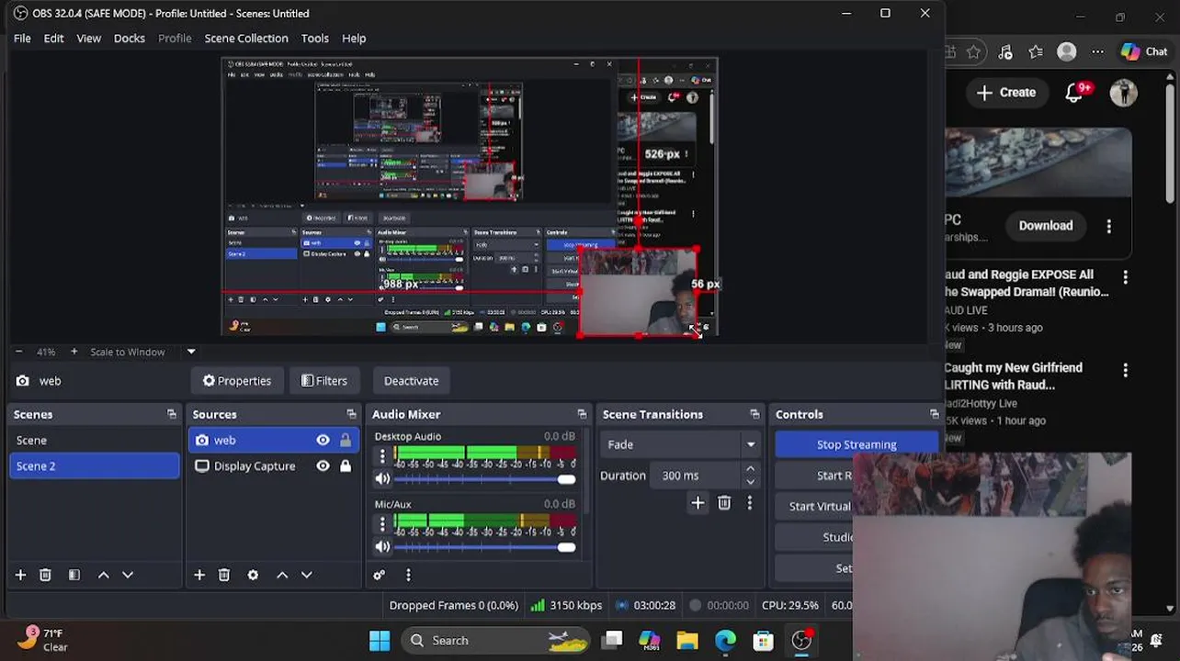Open browser favorites list icon
The height and width of the screenshot is (661, 1180).
pos(1036,51)
